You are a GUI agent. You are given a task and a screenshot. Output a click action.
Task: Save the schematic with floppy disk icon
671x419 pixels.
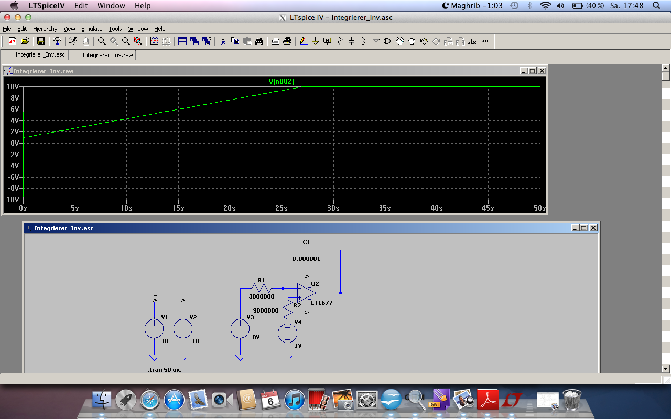coord(40,41)
